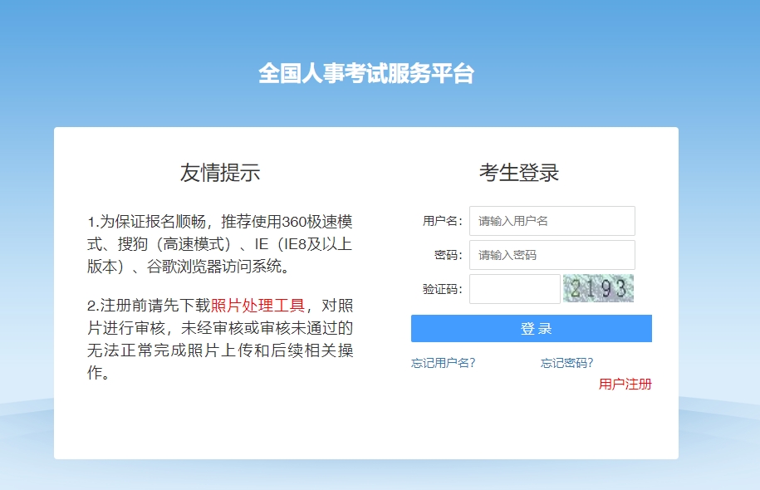Open the 忘记密码 forgot-password link
Image resolution: width=760 pixels, height=490 pixels.
click(566, 362)
